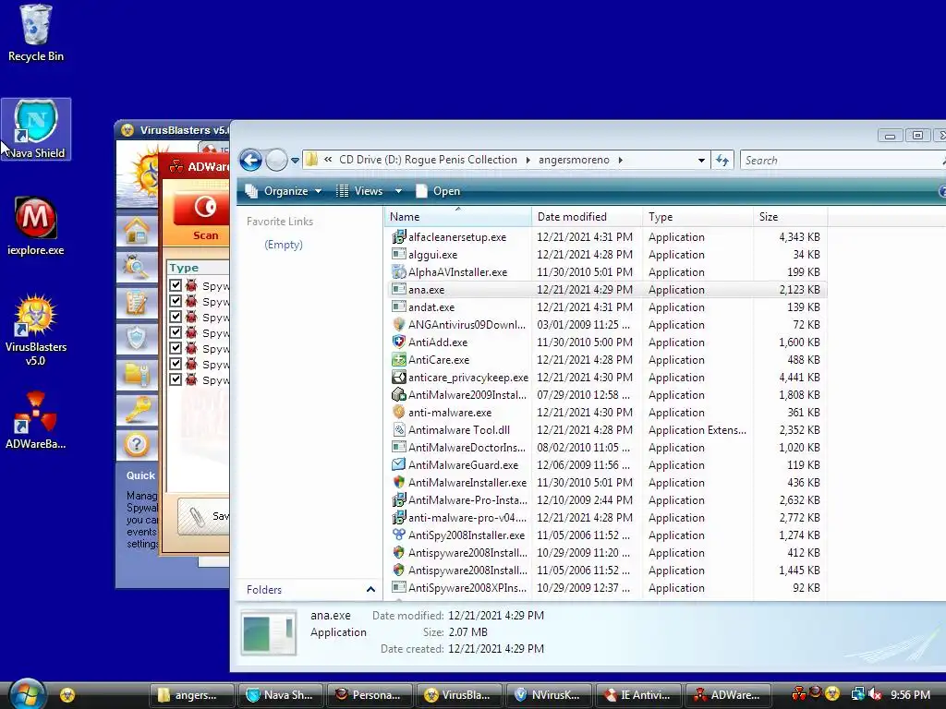946x709 pixels.
Task: Click the home icon in VirusBlasters sidebar
Action: click(137, 230)
